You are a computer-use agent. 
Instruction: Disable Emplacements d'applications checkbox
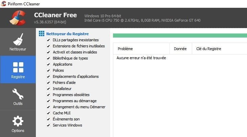(48, 76)
